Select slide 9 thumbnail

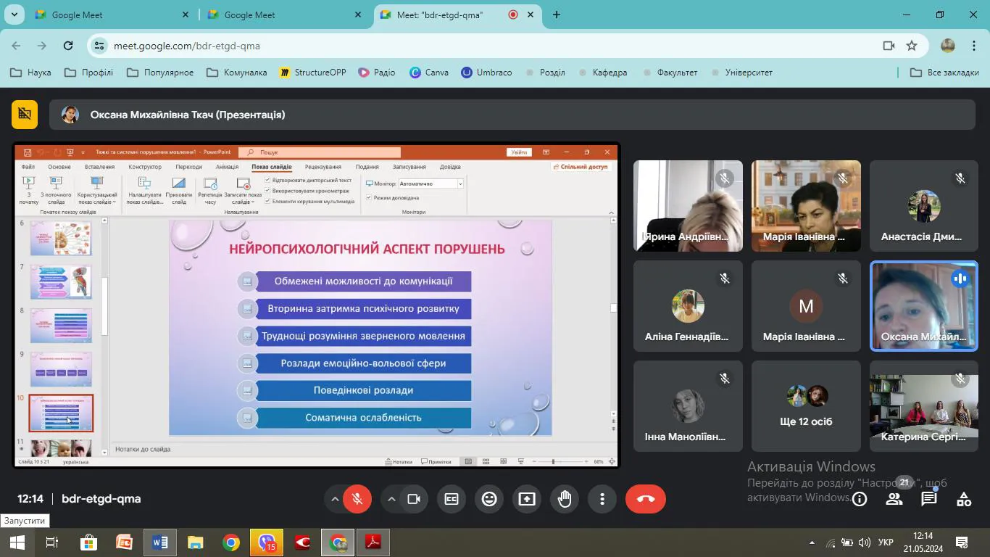coord(61,369)
